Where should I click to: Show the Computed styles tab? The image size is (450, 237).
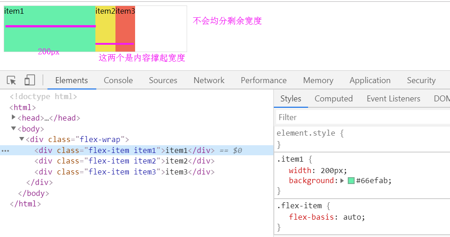point(334,99)
